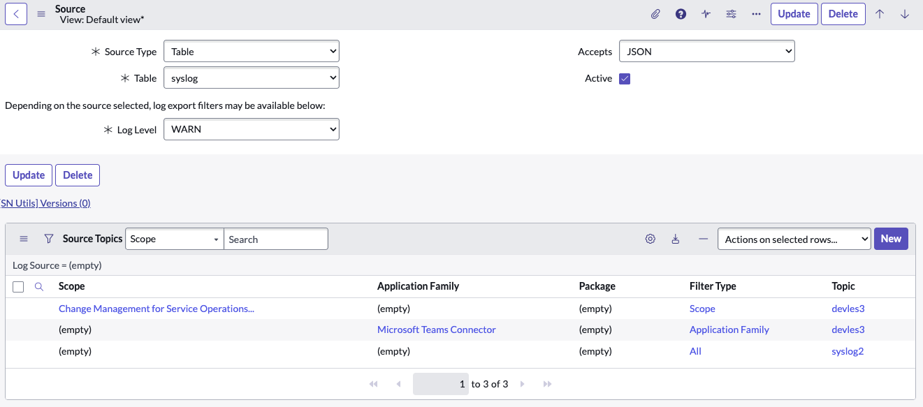The height and width of the screenshot is (407, 923).
Task: Check the select-all rows checkbox
Action: point(18,287)
